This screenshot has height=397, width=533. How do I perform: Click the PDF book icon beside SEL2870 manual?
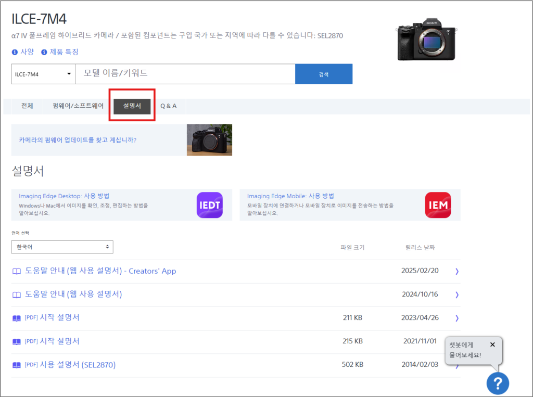point(16,365)
